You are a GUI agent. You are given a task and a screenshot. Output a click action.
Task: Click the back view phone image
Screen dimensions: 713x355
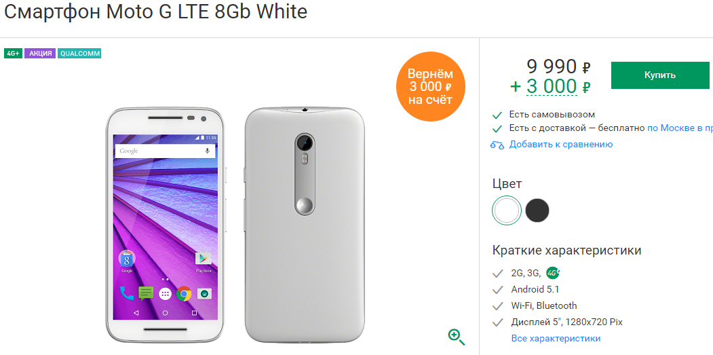[305, 225]
